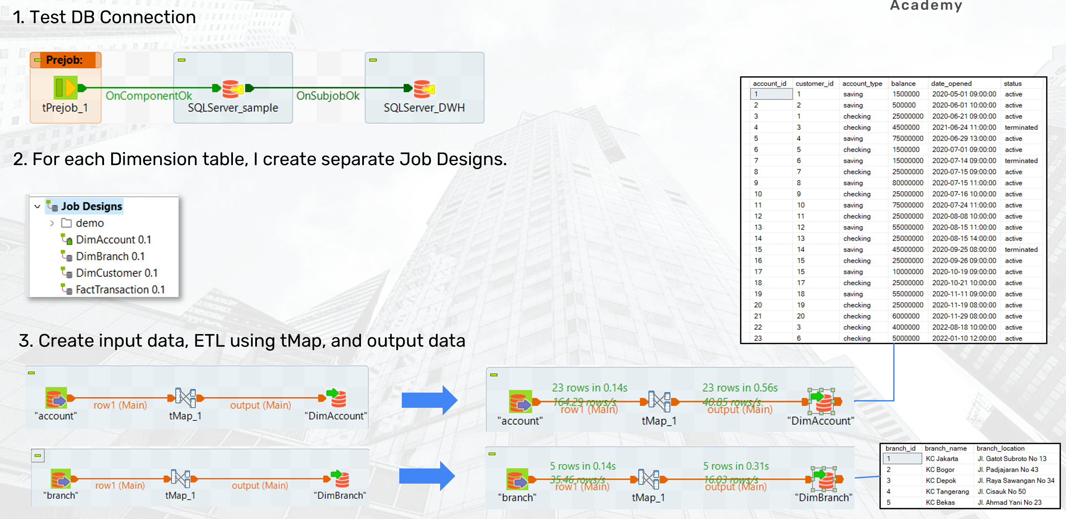Select the KC Tangerang branch name cell
The height and width of the screenshot is (519, 1066).
click(947, 492)
